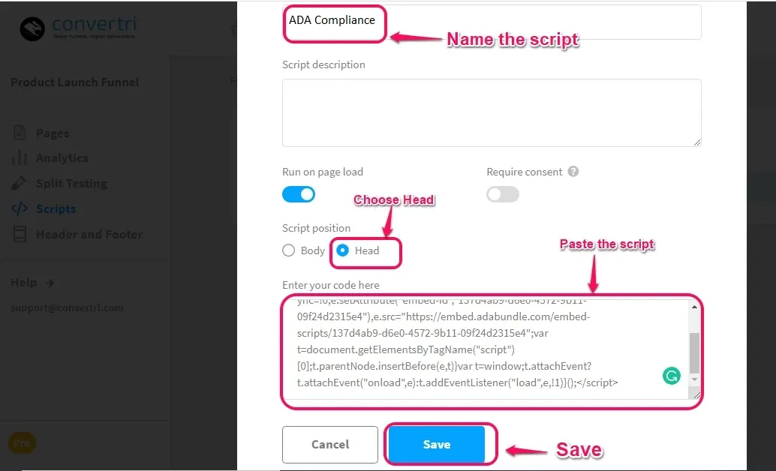Click the Pro badge at bottom left
The width and height of the screenshot is (776, 471).
click(22, 442)
